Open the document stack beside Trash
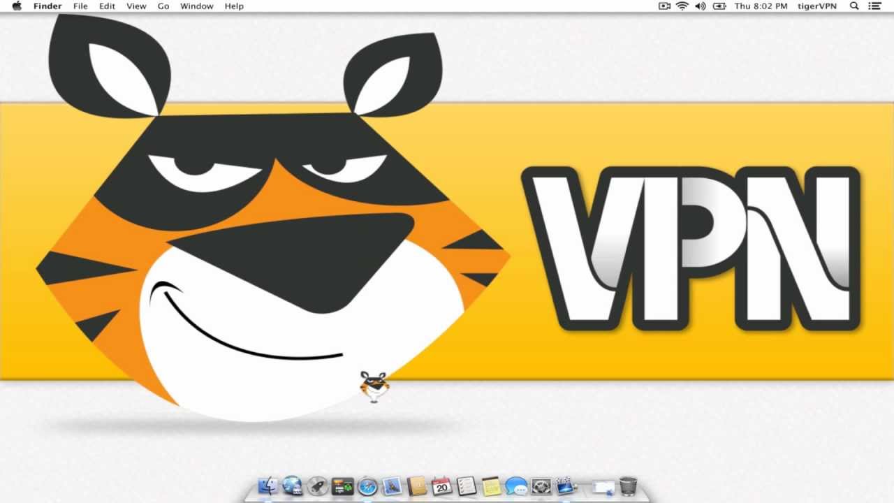894x503 pixels. click(604, 487)
